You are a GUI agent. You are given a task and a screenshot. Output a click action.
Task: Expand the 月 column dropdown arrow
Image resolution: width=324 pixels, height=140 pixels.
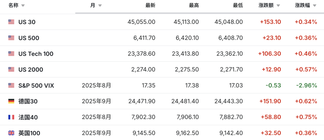coord(100,6)
